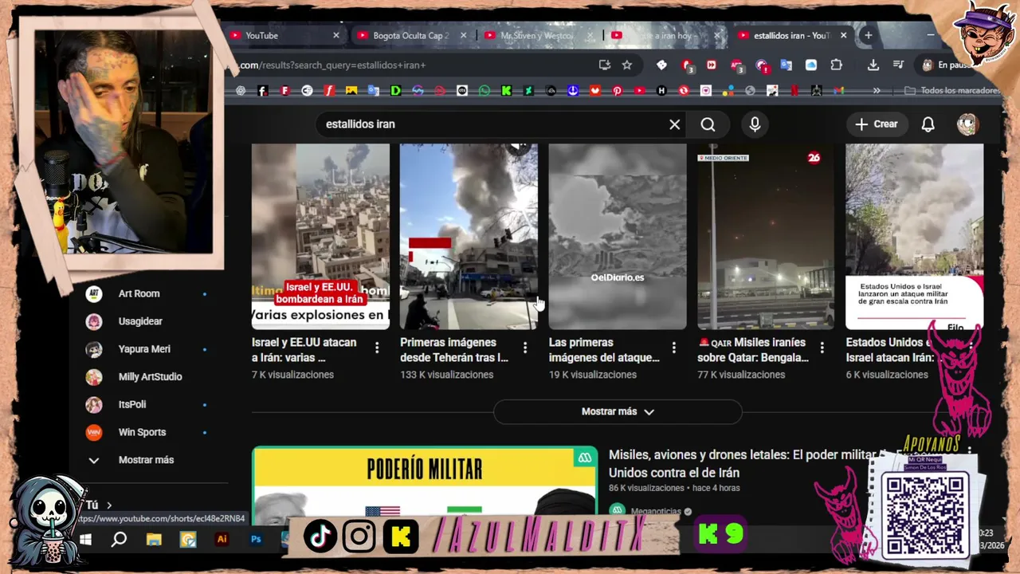Open the YouTube notifications bell

click(x=928, y=124)
